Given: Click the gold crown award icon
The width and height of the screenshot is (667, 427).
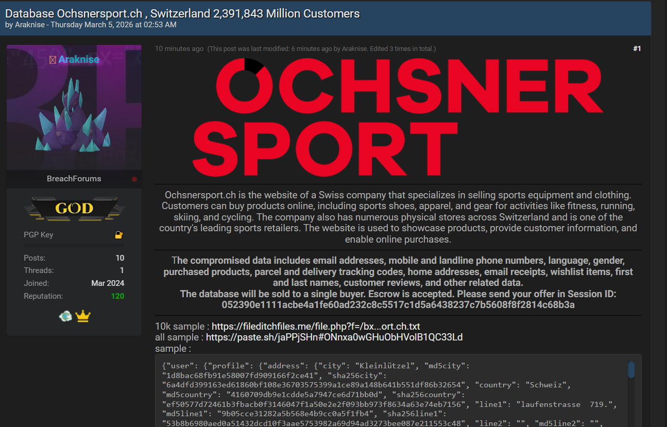Looking at the screenshot, I should click(83, 316).
